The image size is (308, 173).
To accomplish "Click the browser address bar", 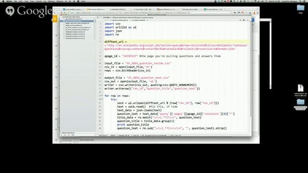I will click(149, 13).
